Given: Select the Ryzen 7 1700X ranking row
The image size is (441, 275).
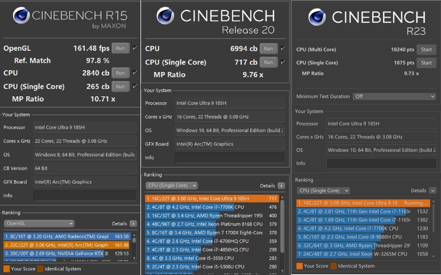Looking at the screenshot, I should tap(212, 233).
